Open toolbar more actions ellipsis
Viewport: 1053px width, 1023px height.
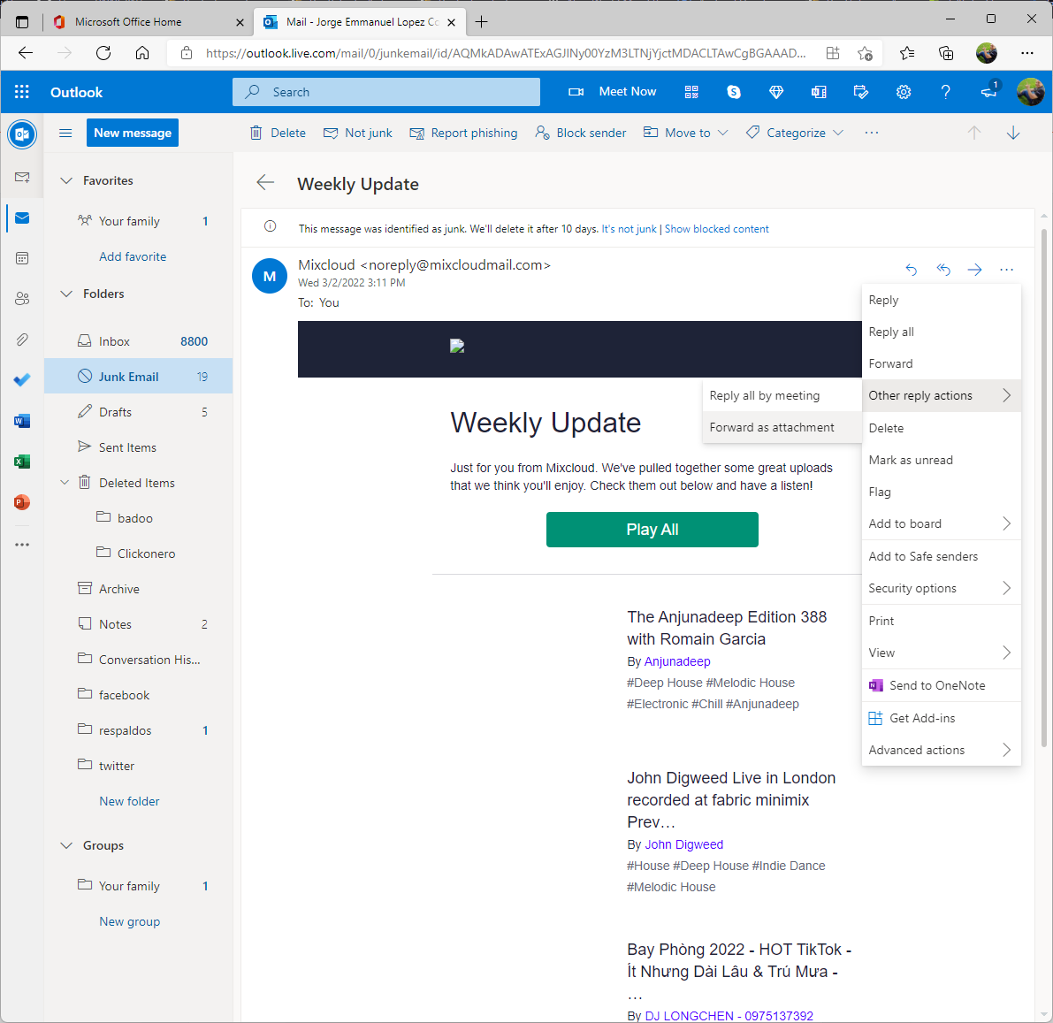(871, 133)
